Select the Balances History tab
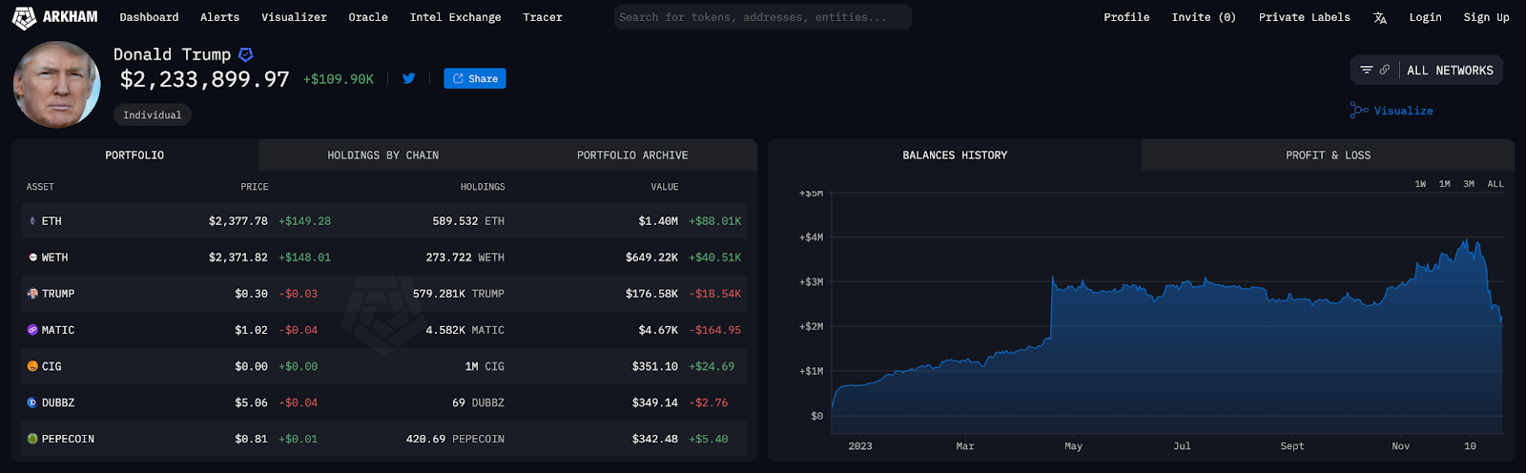 [x=955, y=154]
